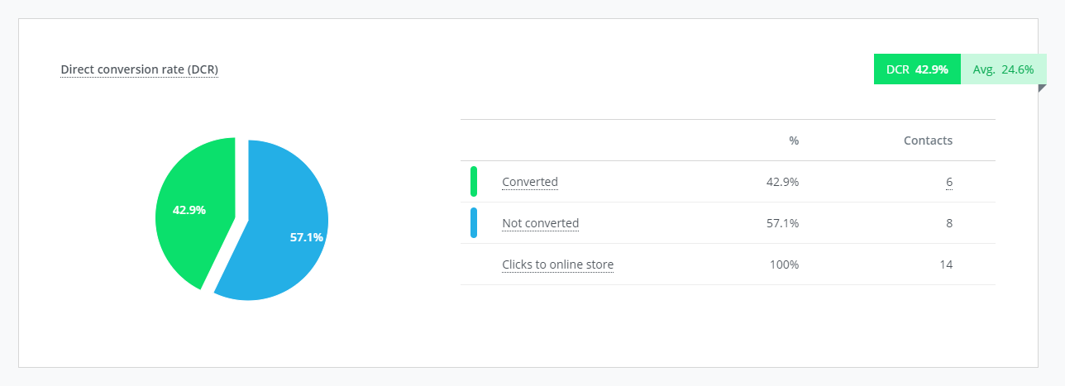The width and height of the screenshot is (1065, 386).
Task: Select the green Converted color marker
Action: pyautogui.click(x=474, y=182)
